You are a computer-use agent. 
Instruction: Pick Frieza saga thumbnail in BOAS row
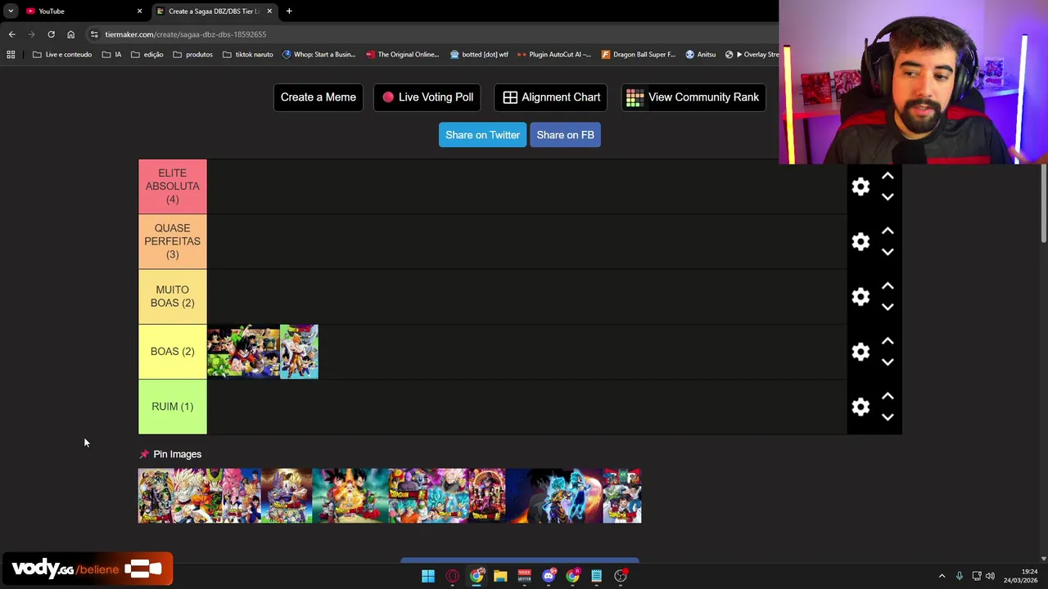pyautogui.click(x=299, y=352)
